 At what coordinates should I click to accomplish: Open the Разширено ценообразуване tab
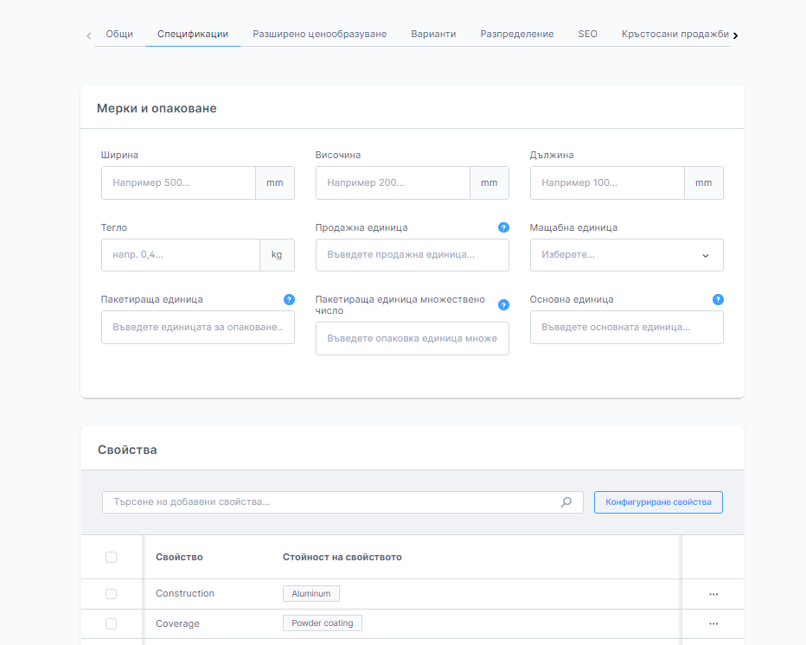click(x=319, y=35)
